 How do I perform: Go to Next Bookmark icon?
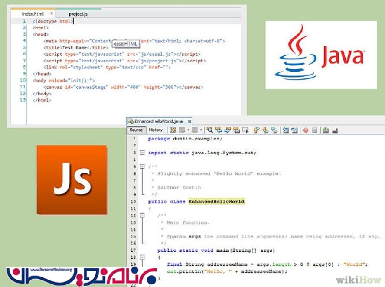click(x=265, y=130)
